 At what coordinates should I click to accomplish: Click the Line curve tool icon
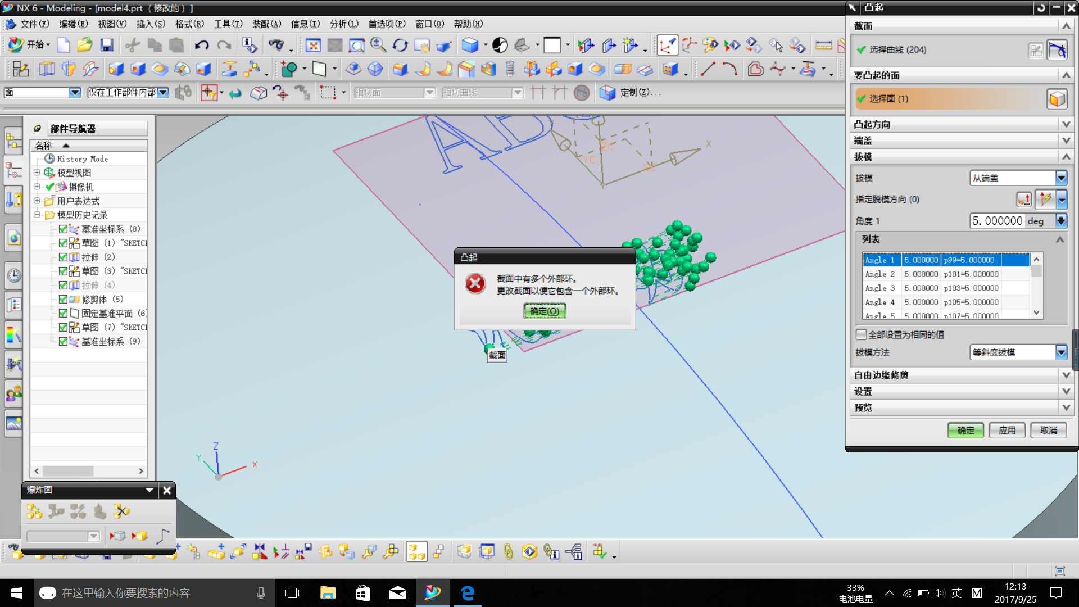click(x=708, y=69)
